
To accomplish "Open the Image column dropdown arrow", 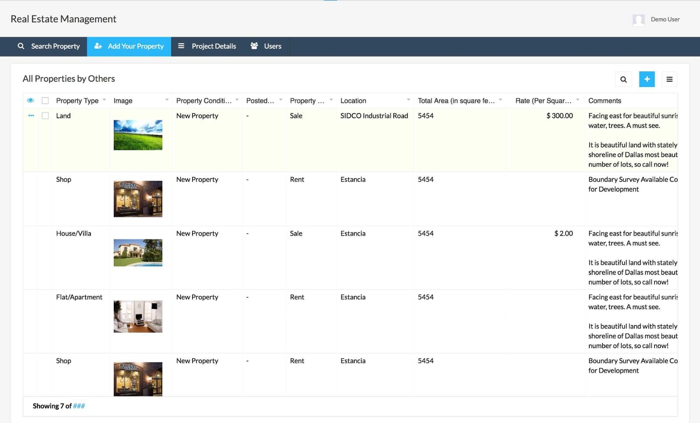I will point(167,100).
